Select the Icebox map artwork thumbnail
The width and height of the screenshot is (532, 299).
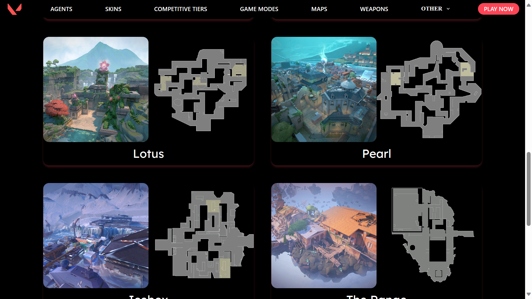[96, 236]
